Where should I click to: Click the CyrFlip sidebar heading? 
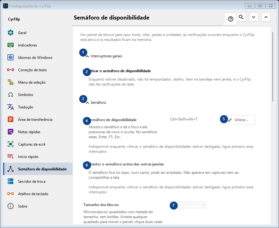pos(14,19)
